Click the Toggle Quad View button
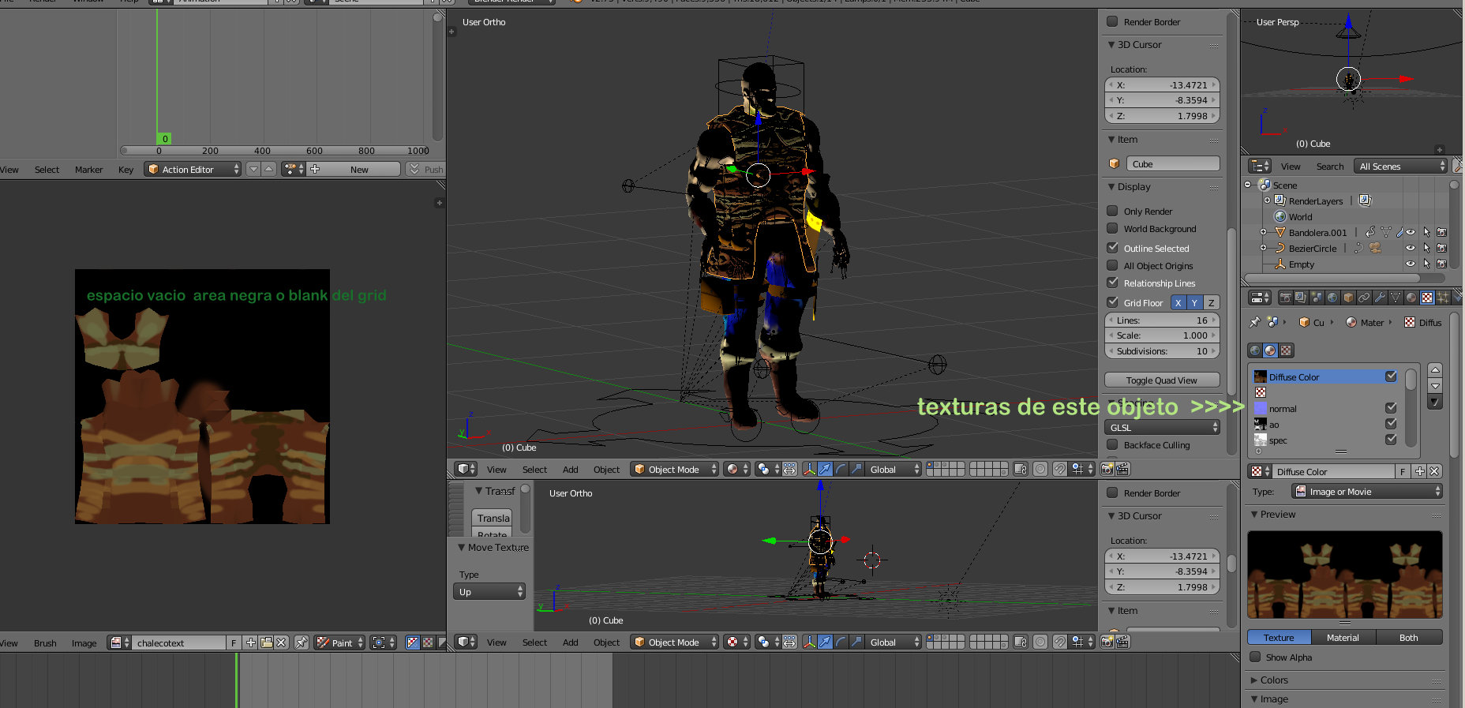The image size is (1465, 708). 1161,380
